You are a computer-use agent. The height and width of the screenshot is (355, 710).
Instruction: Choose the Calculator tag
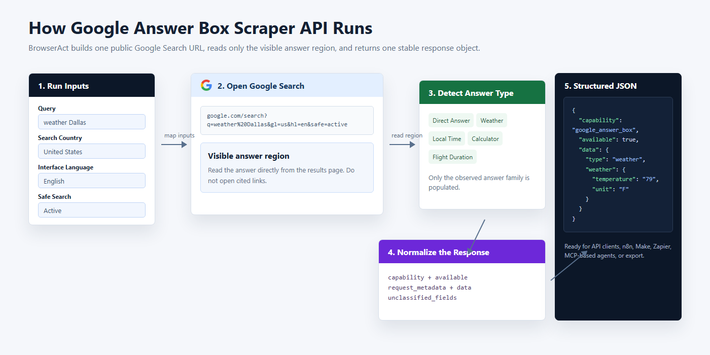point(485,138)
